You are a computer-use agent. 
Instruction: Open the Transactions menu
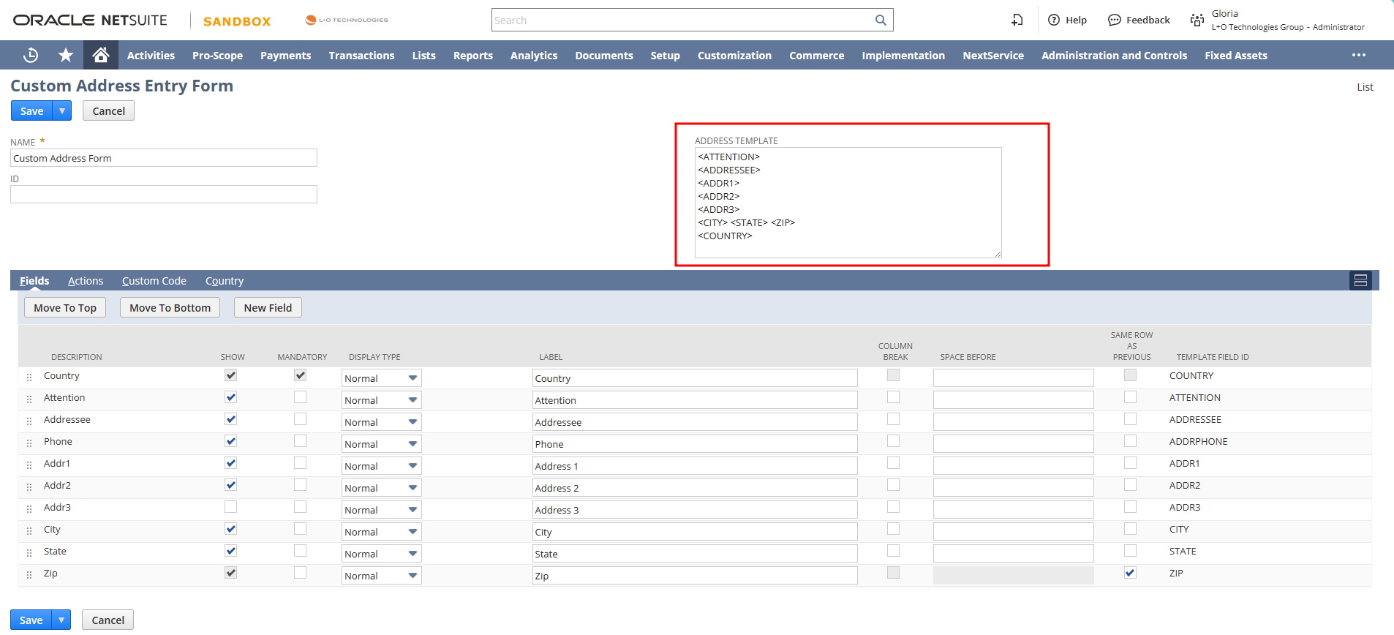[x=361, y=56]
